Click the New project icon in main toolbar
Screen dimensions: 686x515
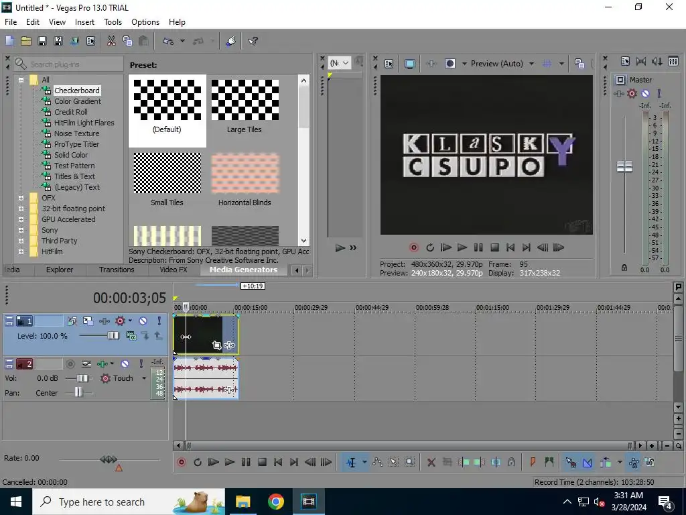[9, 41]
